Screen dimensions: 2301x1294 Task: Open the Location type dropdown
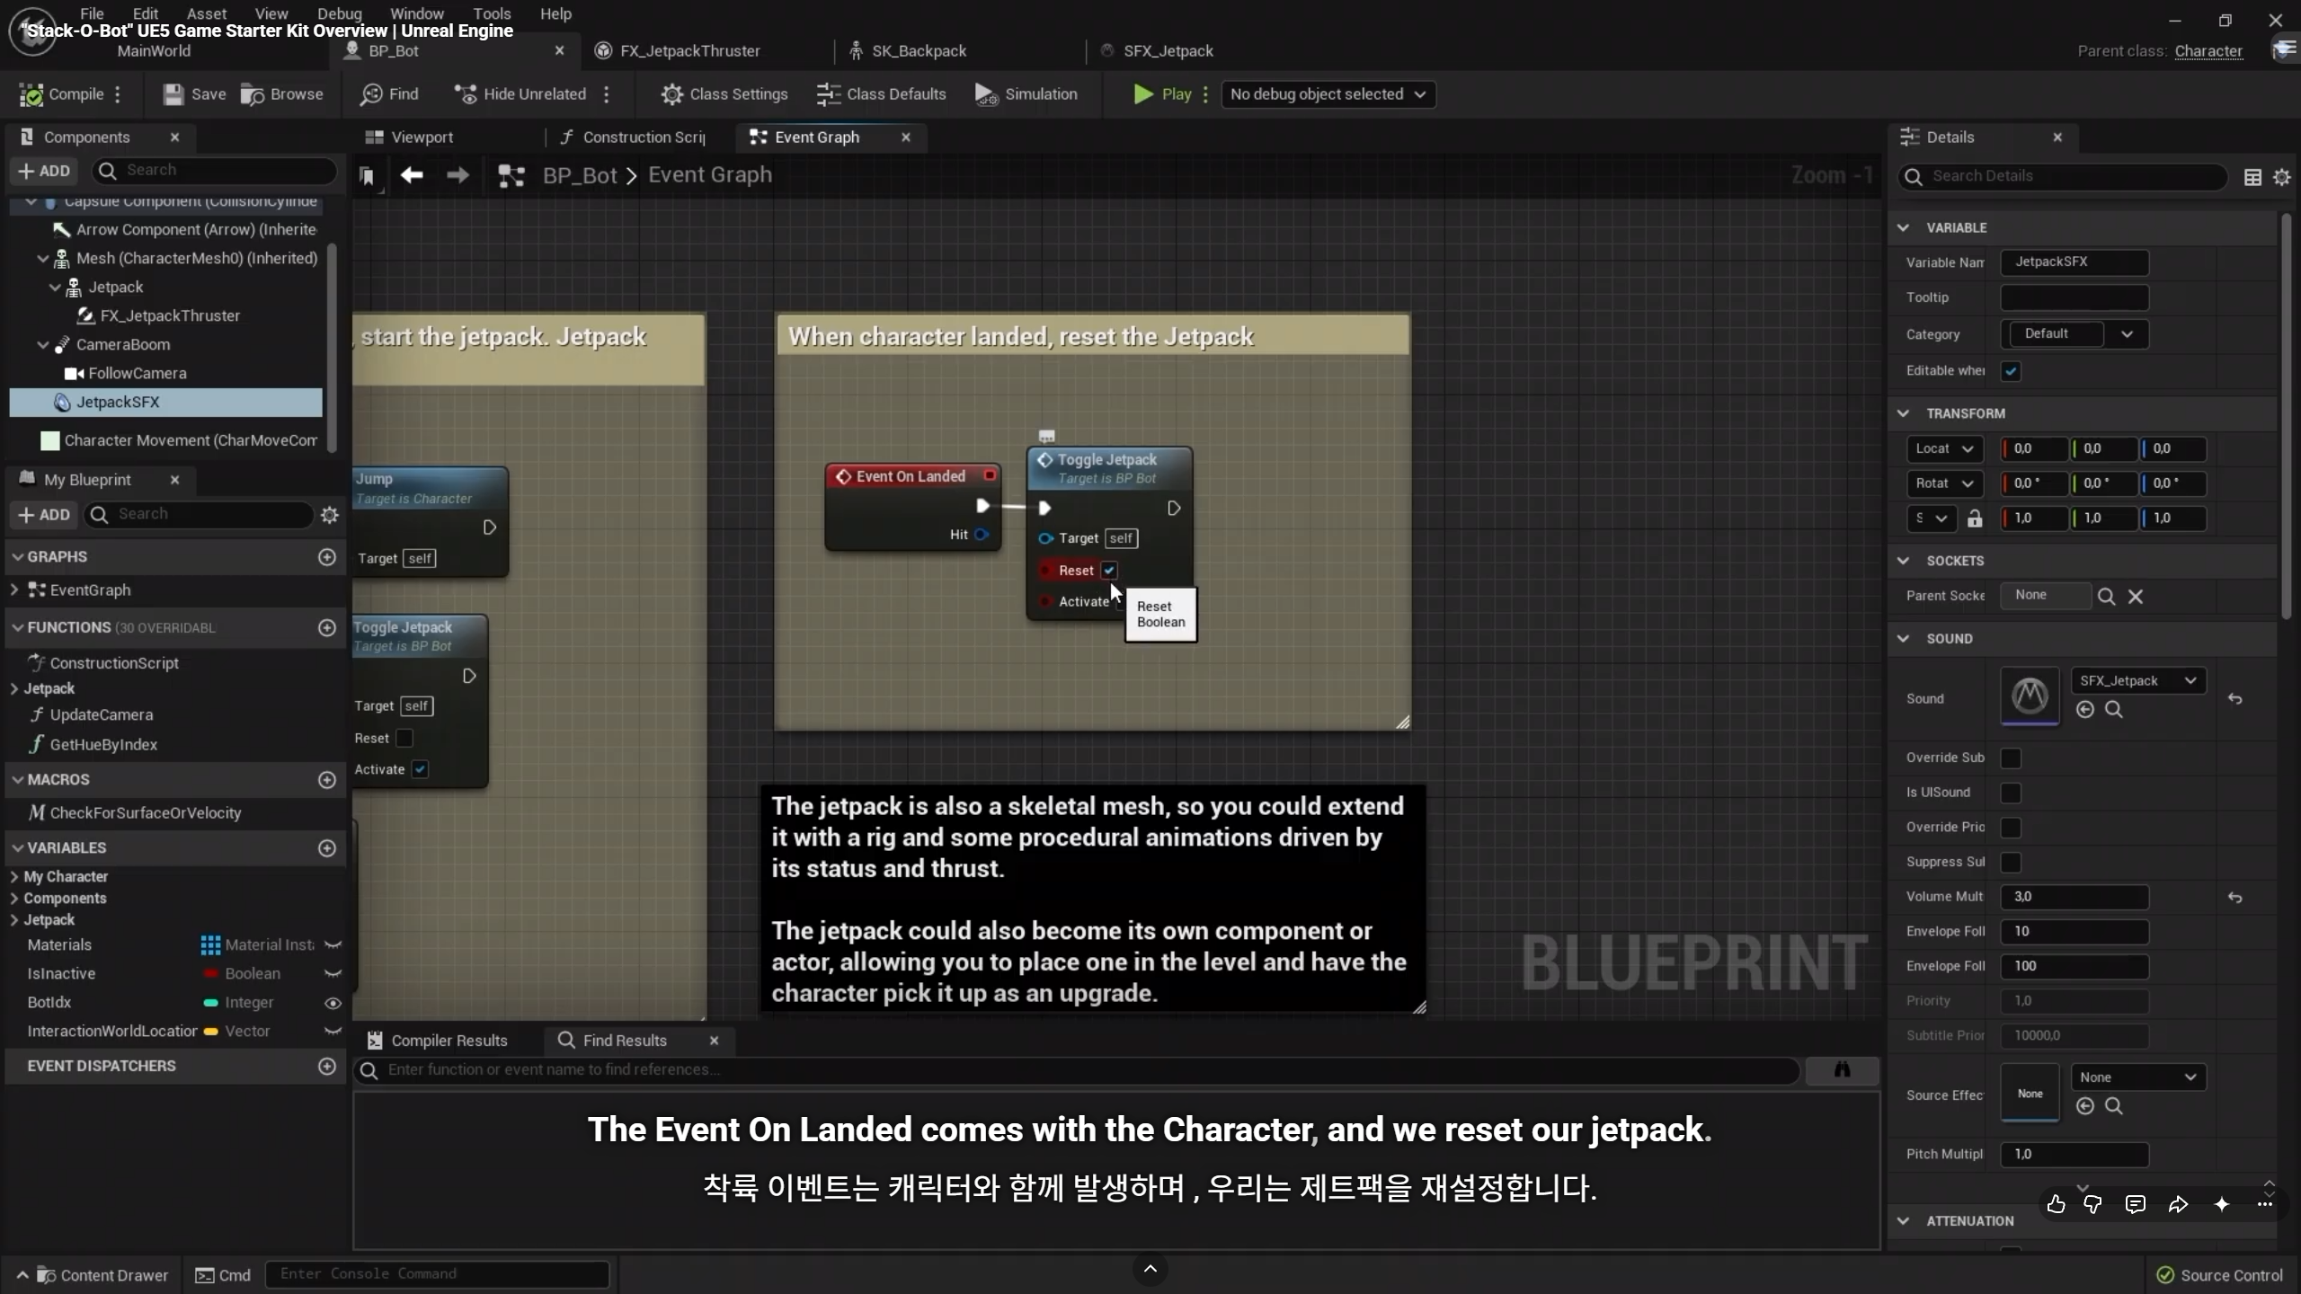click(x=1943, y=448)
